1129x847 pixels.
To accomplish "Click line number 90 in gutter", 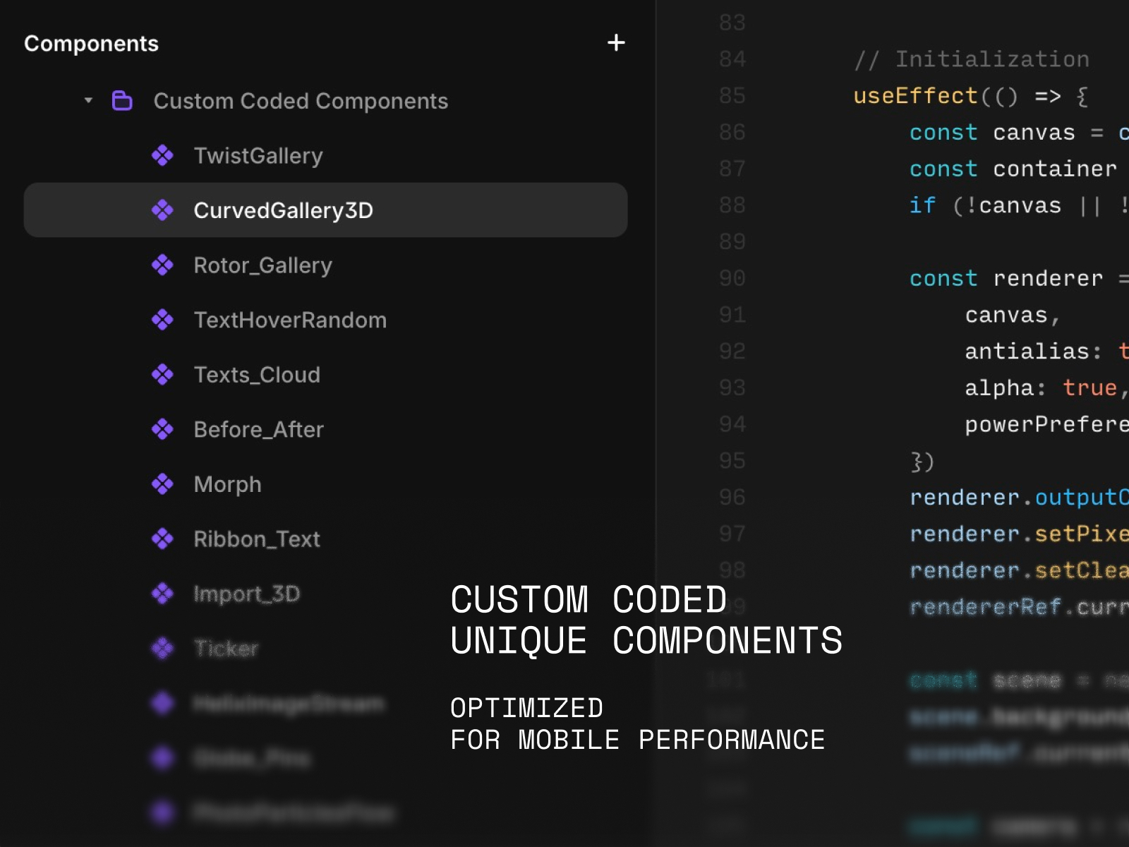I will point(732,278).
